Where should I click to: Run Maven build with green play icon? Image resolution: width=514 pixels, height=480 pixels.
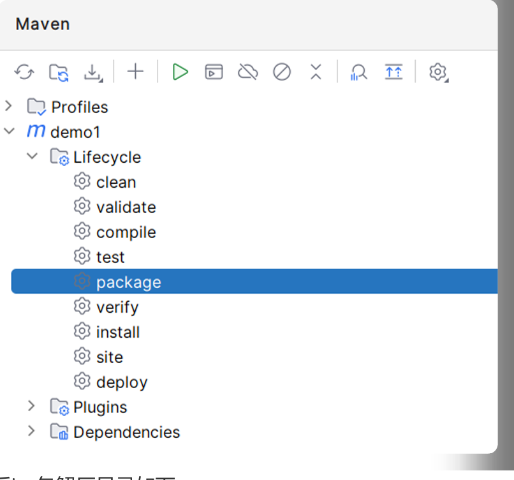(x=180, y=72)
